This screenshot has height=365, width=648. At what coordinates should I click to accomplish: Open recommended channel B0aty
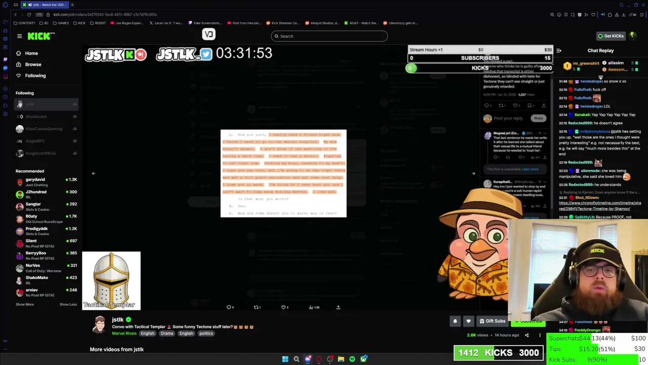click(47, 218)
